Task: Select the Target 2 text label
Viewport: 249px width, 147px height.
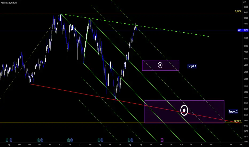Action: pyautogui.click(x=233, y=111)
